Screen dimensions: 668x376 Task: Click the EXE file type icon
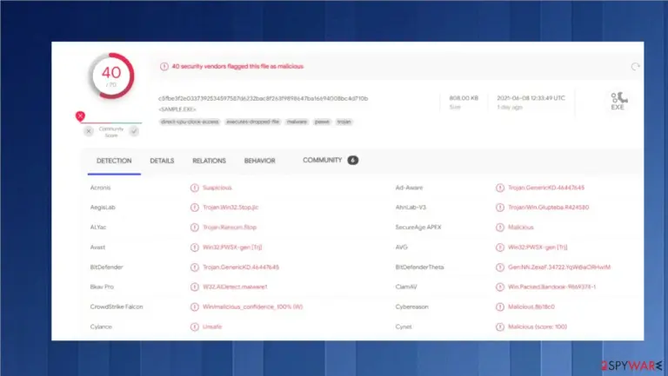coord(618,102)
